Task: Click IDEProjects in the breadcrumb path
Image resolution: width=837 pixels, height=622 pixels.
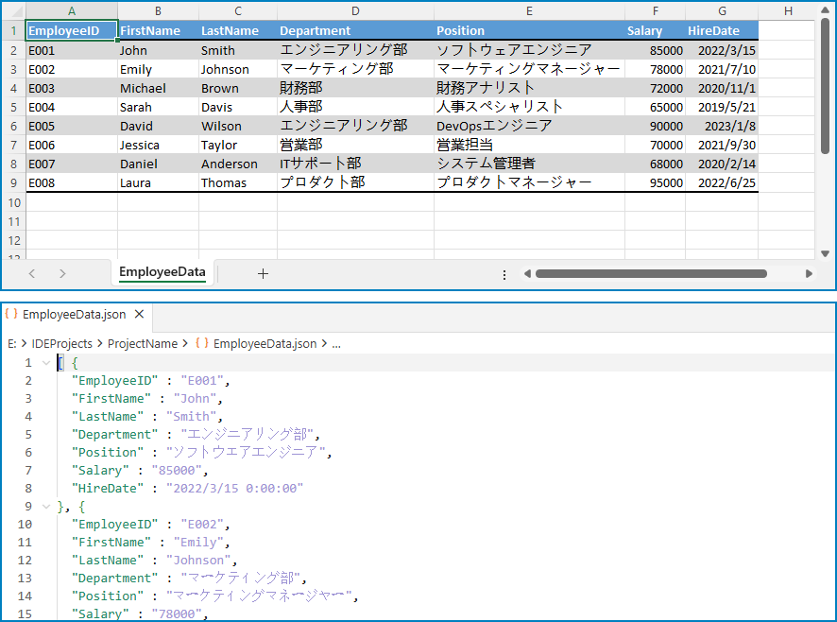Action: (x=62, y=343)
